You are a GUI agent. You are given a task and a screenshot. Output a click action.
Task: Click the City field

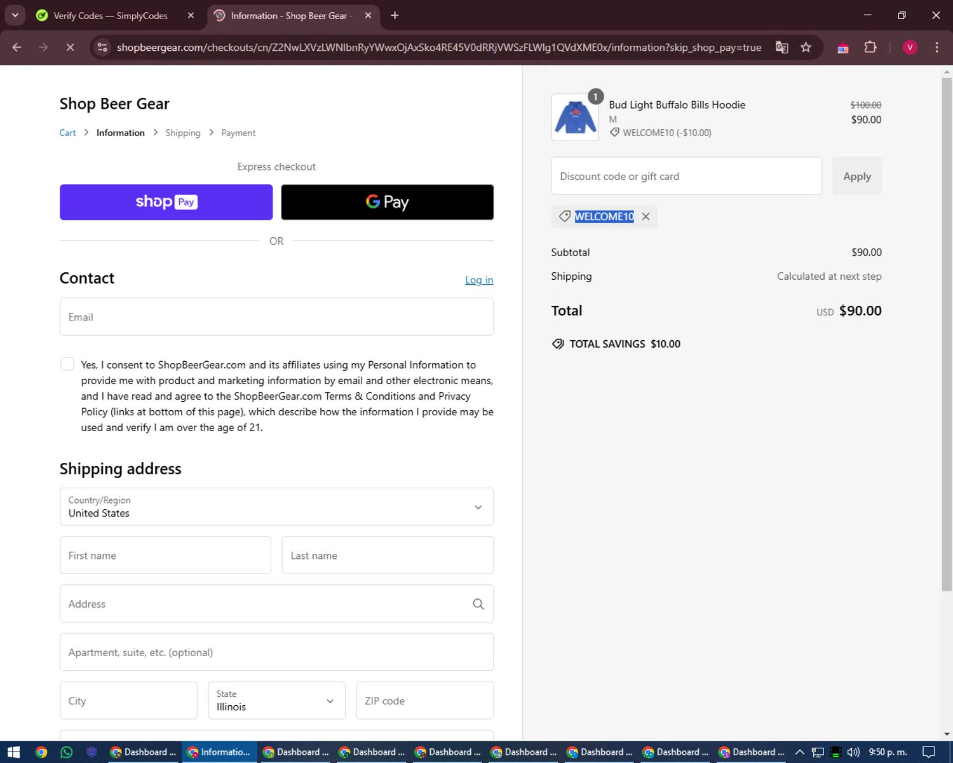click(128, 701)
